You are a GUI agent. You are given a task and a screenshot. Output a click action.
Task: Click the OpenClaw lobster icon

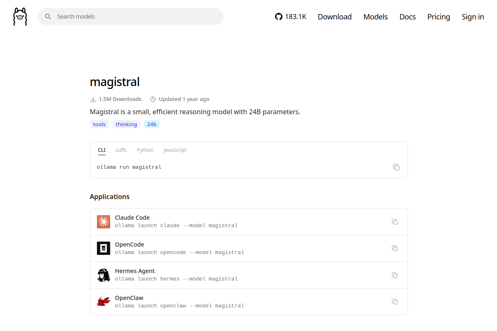click(x=104, y=302)
